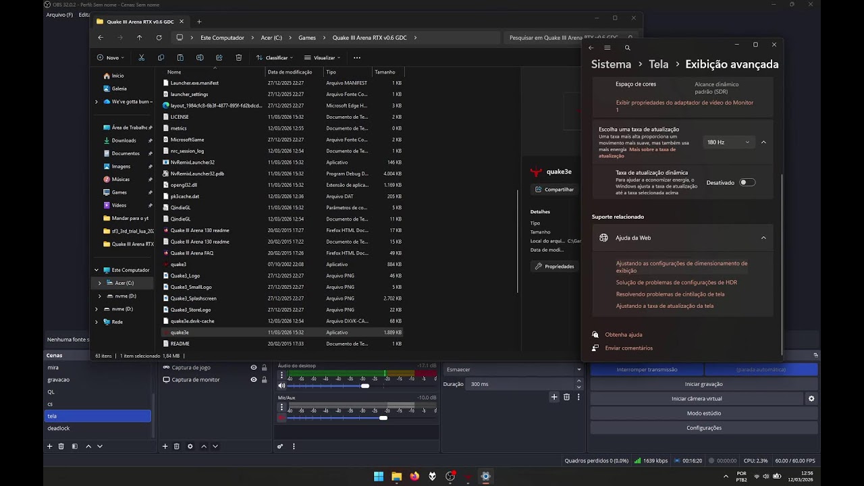
Task: Open Esmaecer transition dropdown
Action: (513, 369)
